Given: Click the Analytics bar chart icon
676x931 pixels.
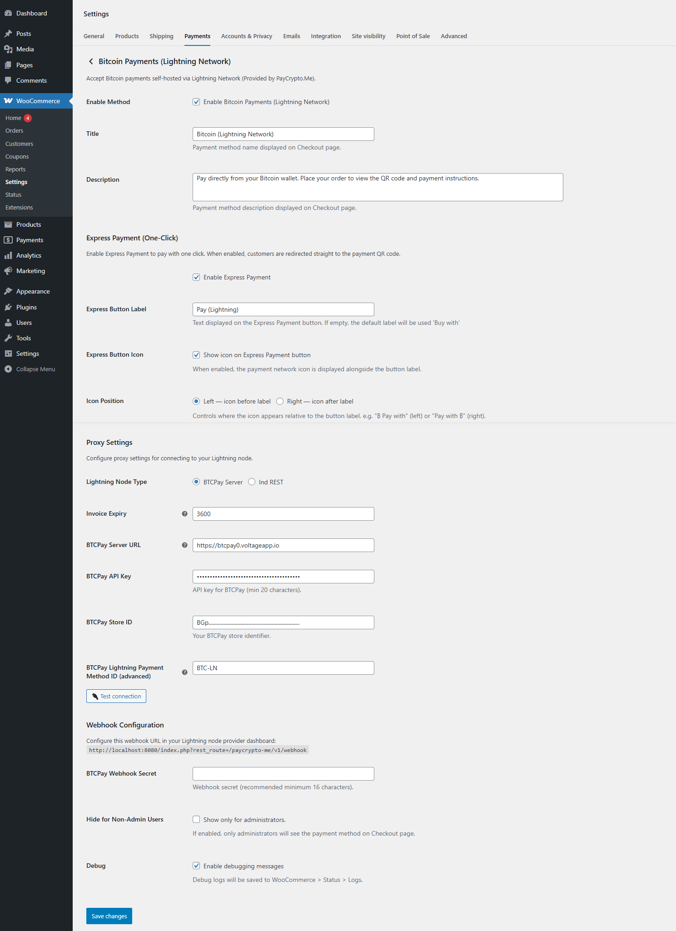Looking at the screenshot, I should [8, 255].
